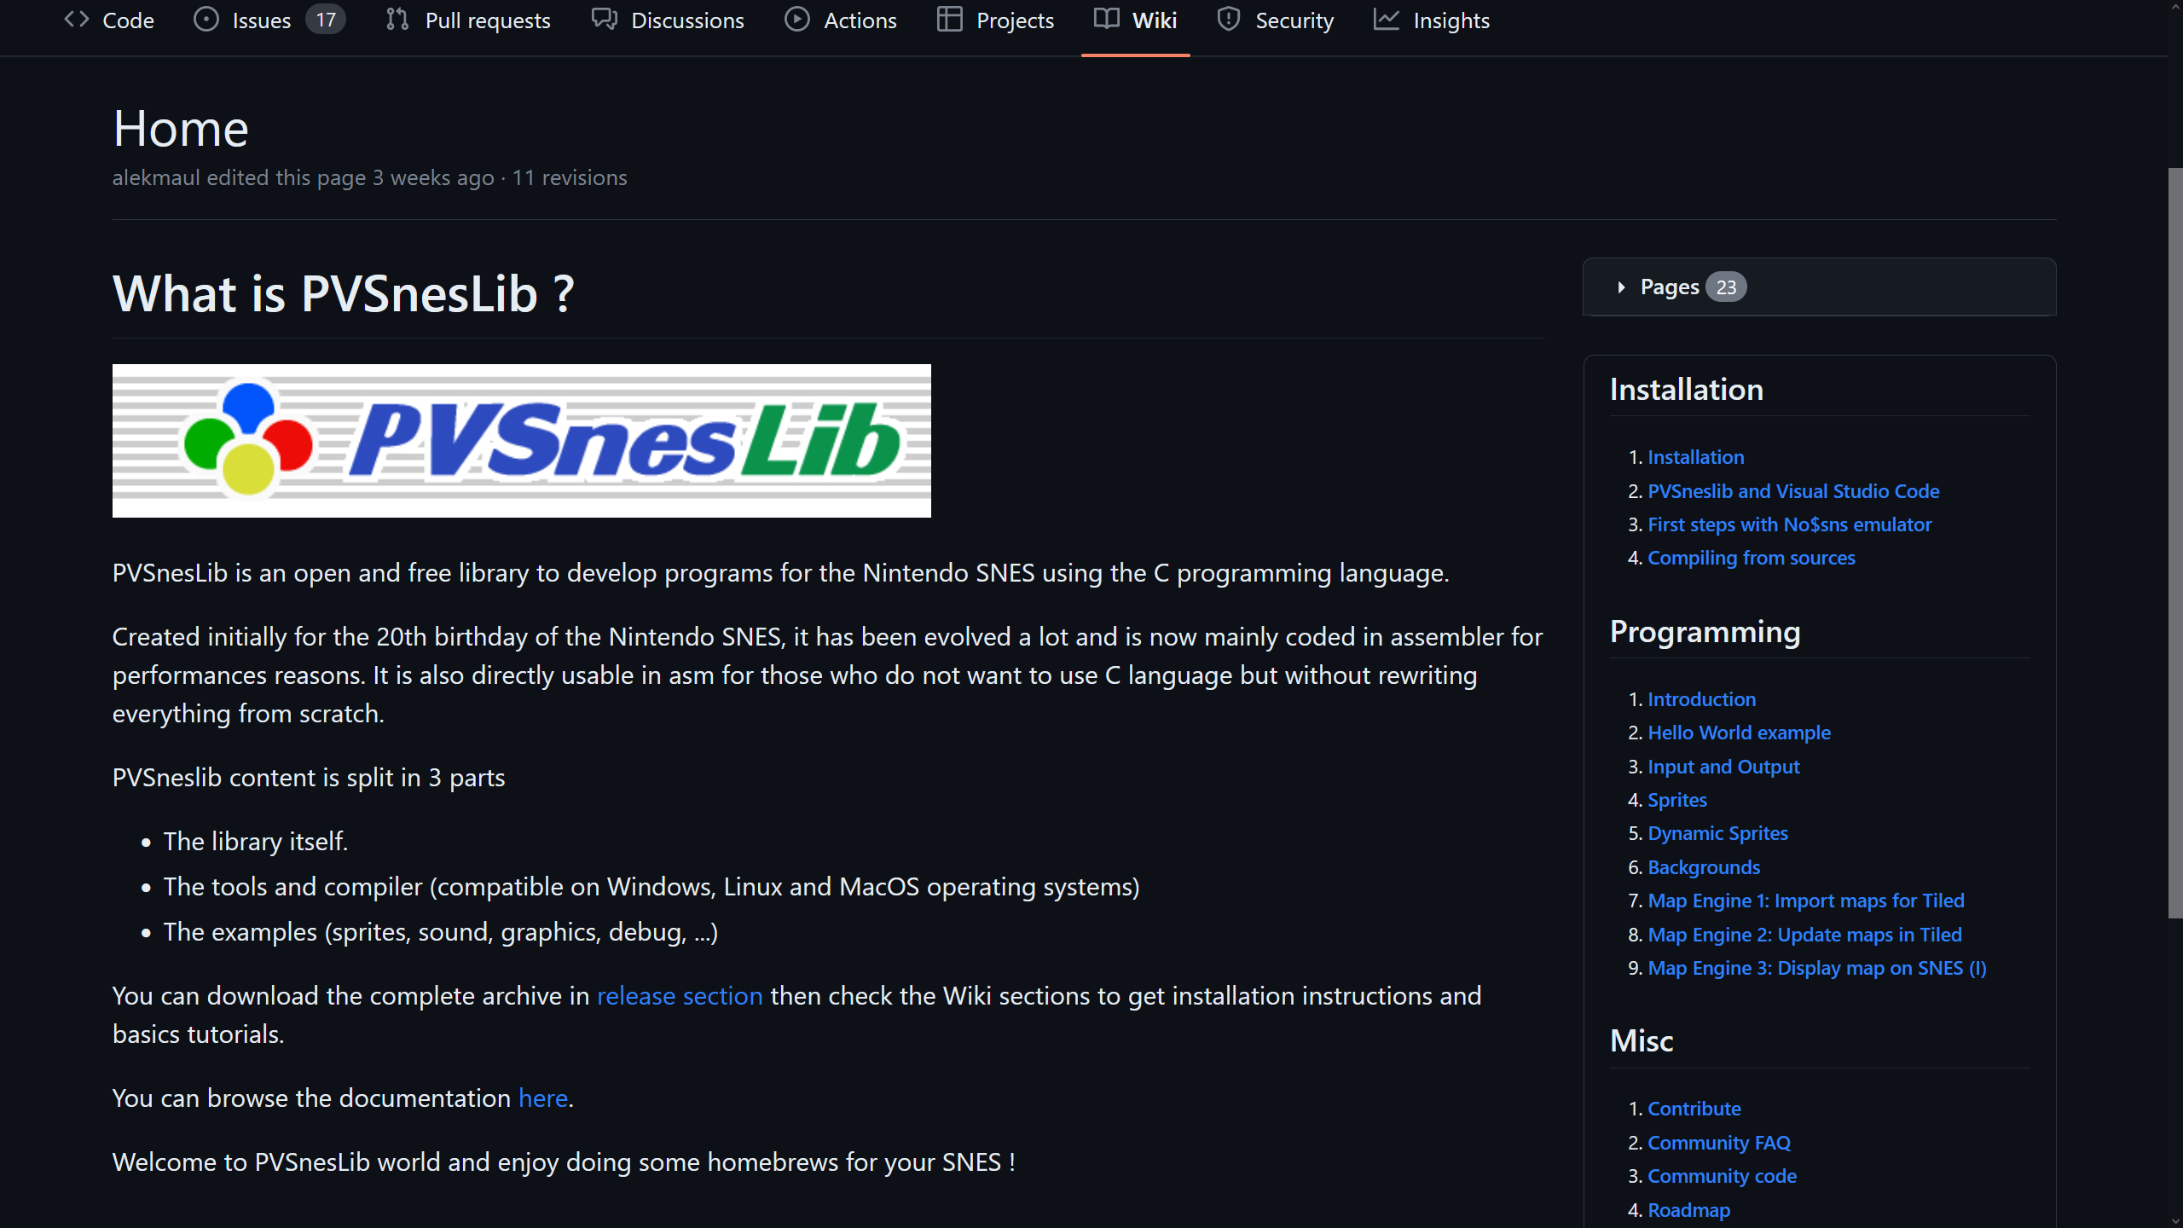View the 11 revisions history
Viewport: 2183px width, 1228px height.
tap(570, 177)
